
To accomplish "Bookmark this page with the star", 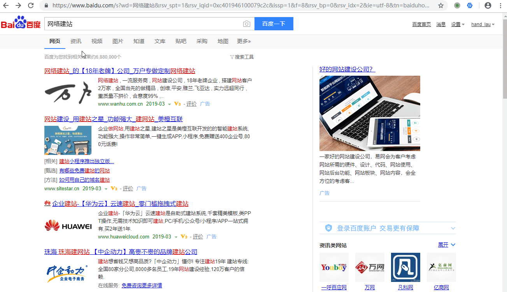I will pyautogui.click(x=441, y=6).
